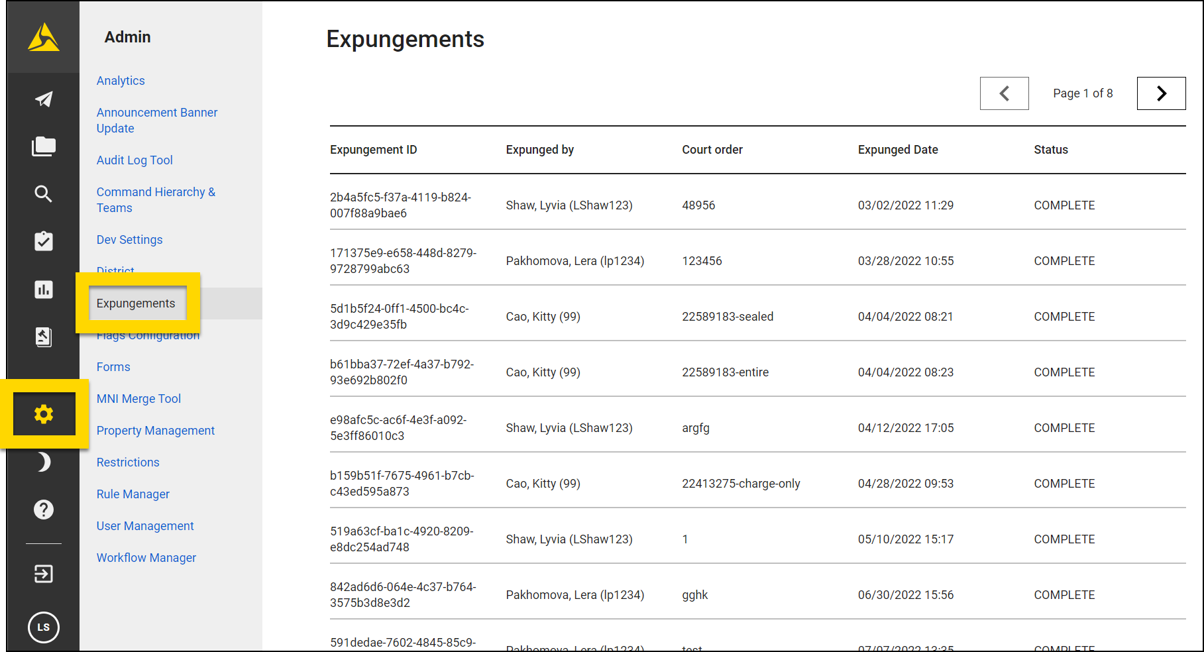Open the question mark help icon

[44, 510]
